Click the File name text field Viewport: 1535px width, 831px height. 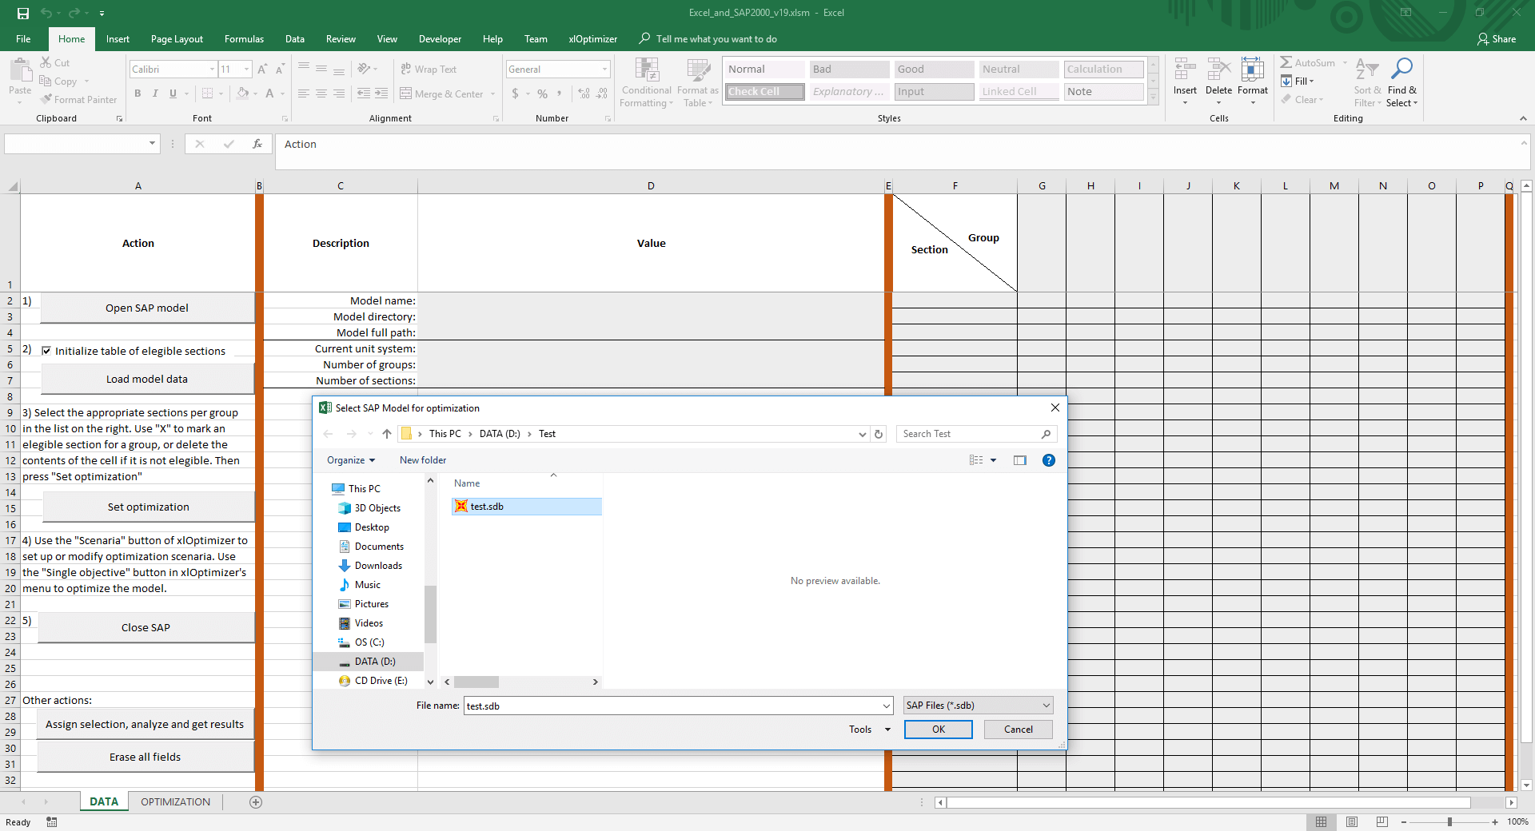click(672, 706)
